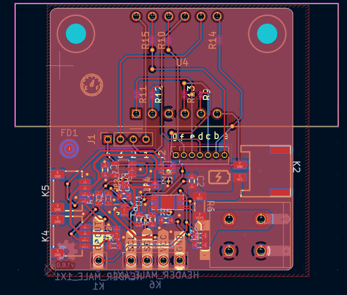Click the FD1 fiducial marker pad

pos(69,149)
